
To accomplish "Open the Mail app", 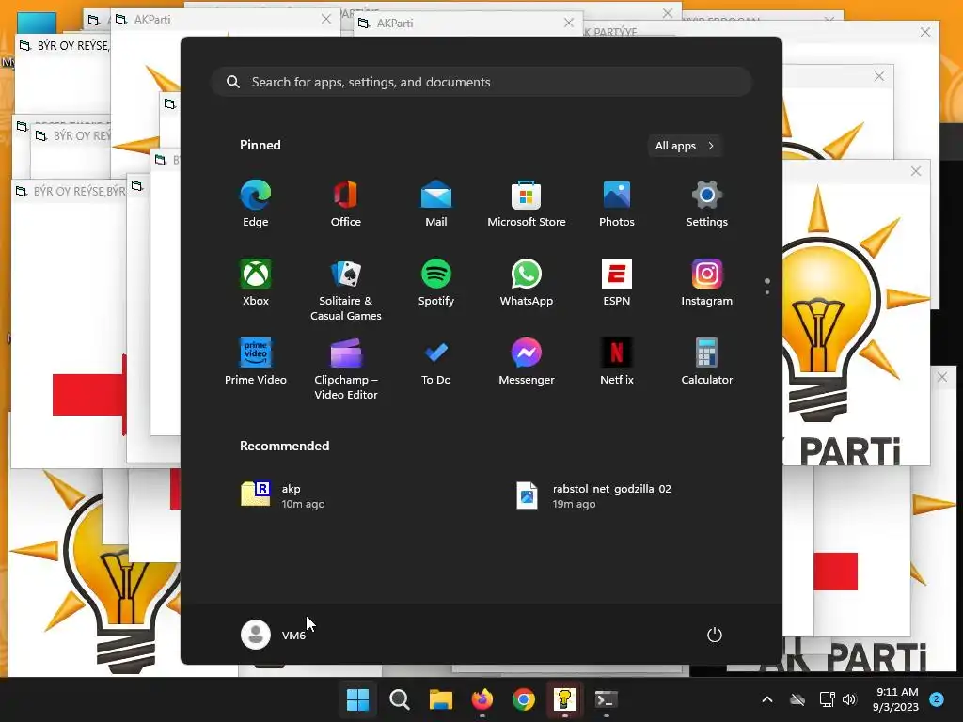I will [x=436, y=204].
